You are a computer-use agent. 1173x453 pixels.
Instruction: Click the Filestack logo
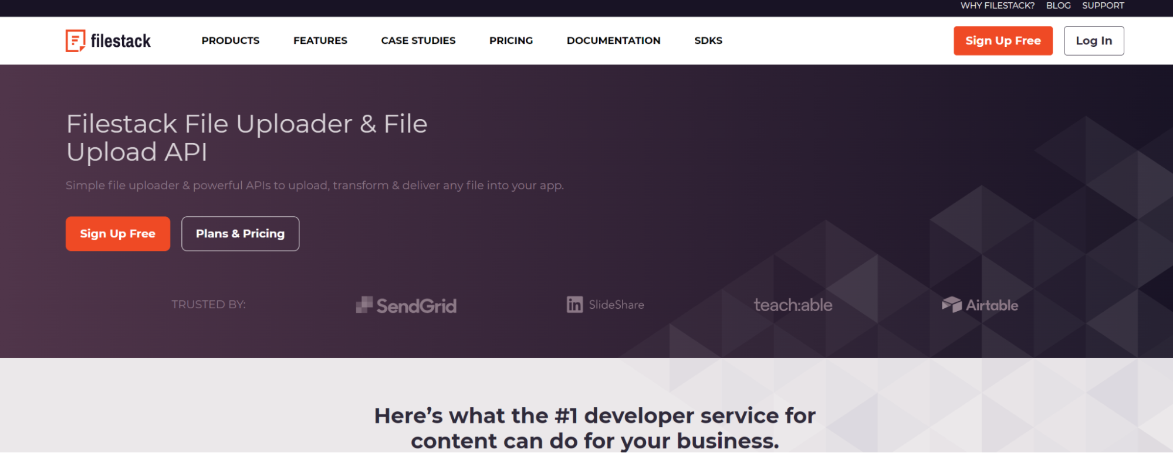(108, 40)
